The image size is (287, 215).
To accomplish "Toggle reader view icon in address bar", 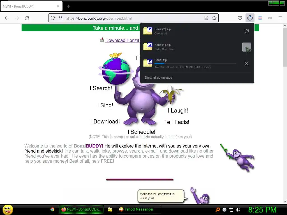I will tap(206, 18).
